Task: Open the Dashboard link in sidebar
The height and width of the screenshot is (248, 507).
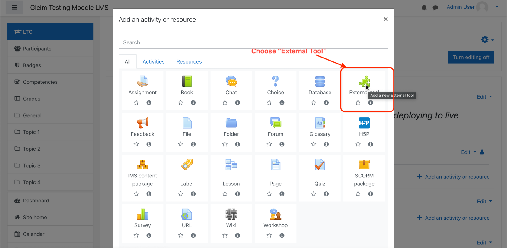Action: [50, 201]
